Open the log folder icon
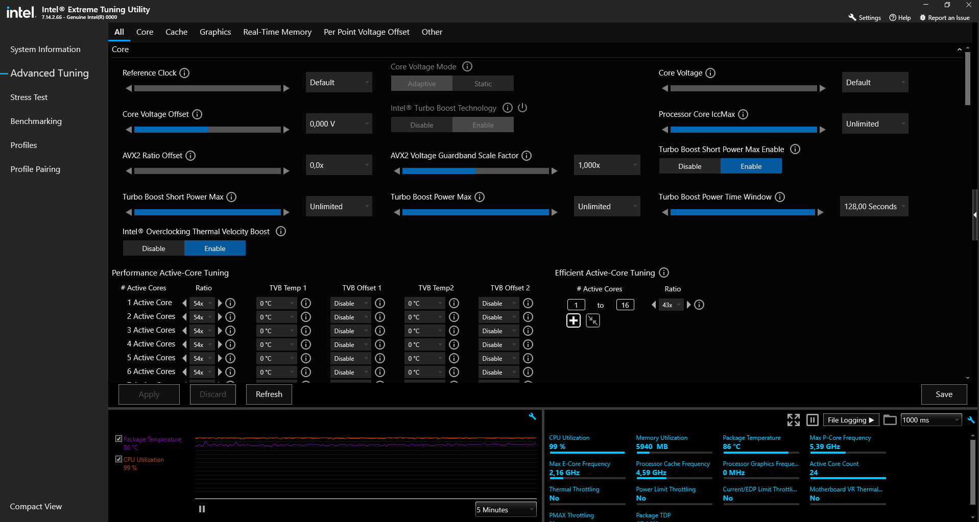Screen dimensions: 979x522 (890, 420)
